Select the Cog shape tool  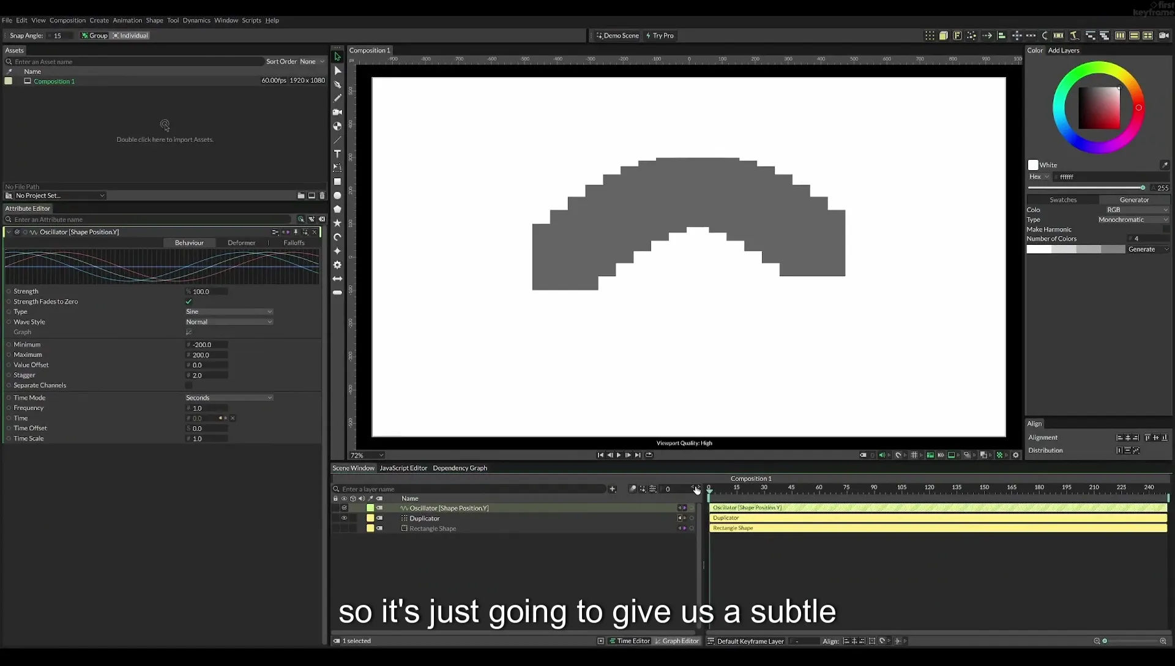pos(337,265)
